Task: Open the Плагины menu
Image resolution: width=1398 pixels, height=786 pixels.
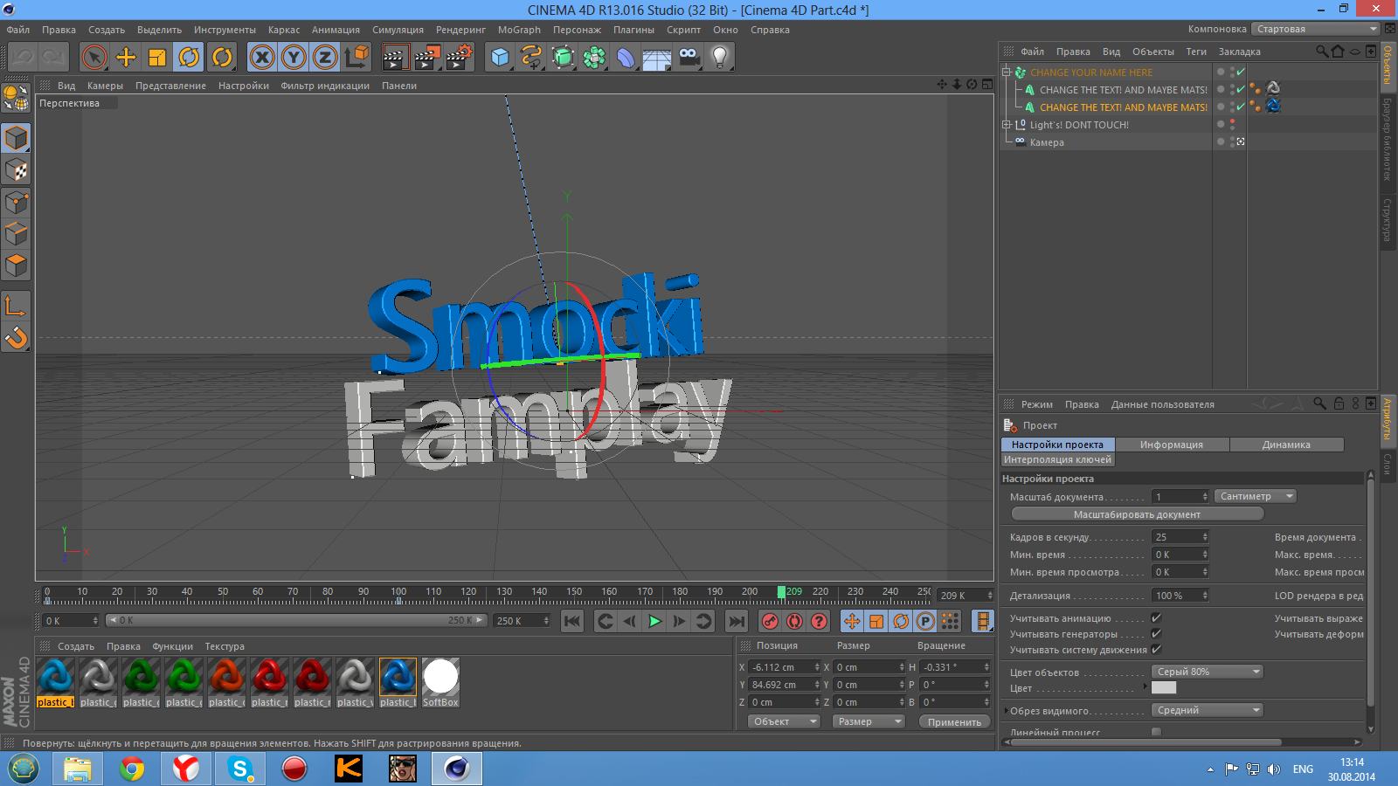Action: point(633,30)
